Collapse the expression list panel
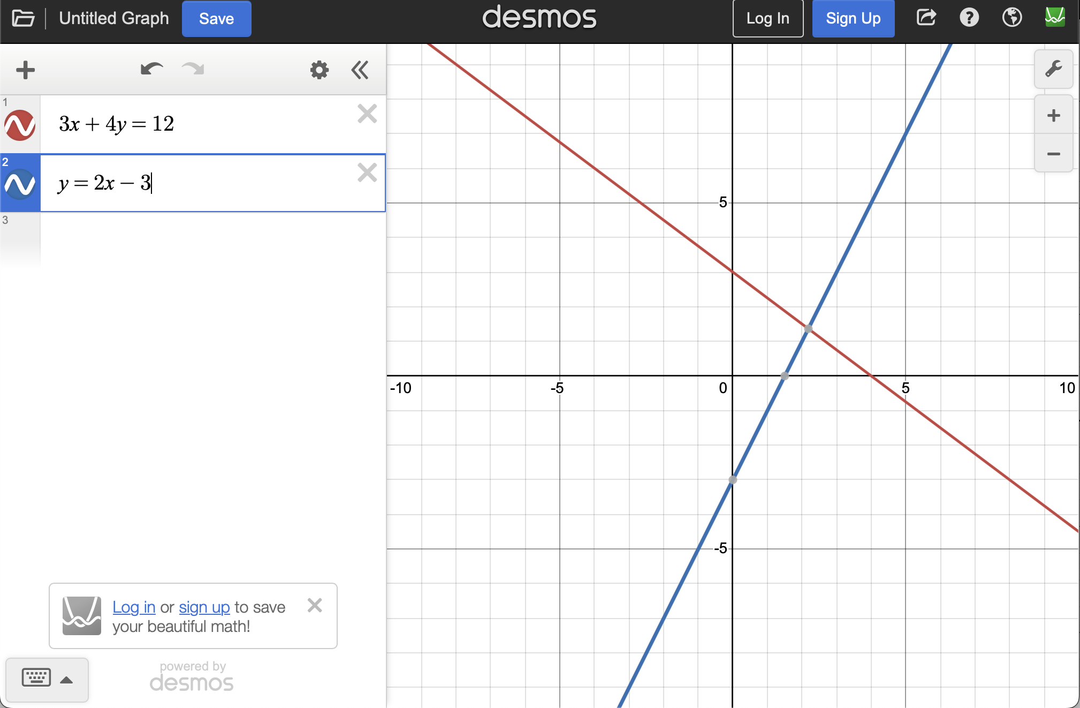 click(x=360, y=70)
